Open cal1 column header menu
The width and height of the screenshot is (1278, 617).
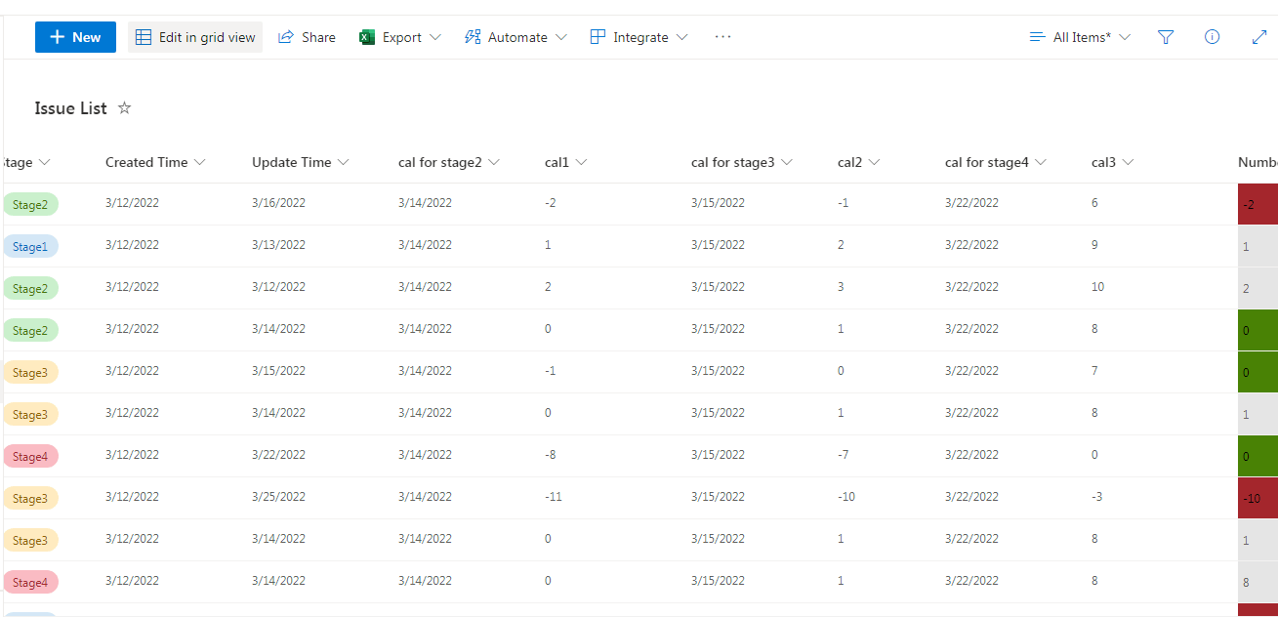[565, 162]
